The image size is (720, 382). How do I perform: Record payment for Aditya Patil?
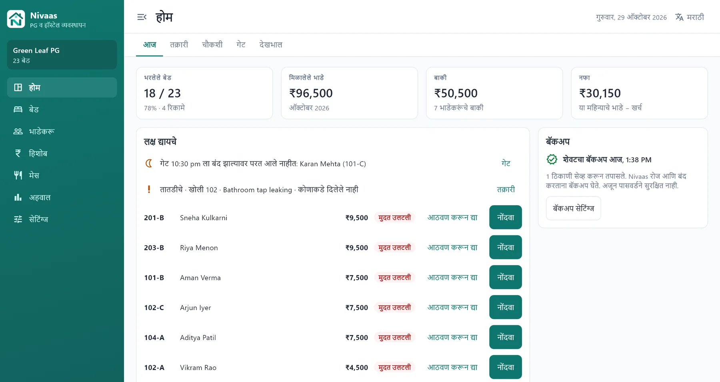pos(506,337)
